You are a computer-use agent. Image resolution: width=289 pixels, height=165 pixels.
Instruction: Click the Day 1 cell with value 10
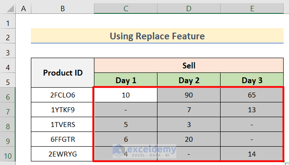(x=126, y=95)
